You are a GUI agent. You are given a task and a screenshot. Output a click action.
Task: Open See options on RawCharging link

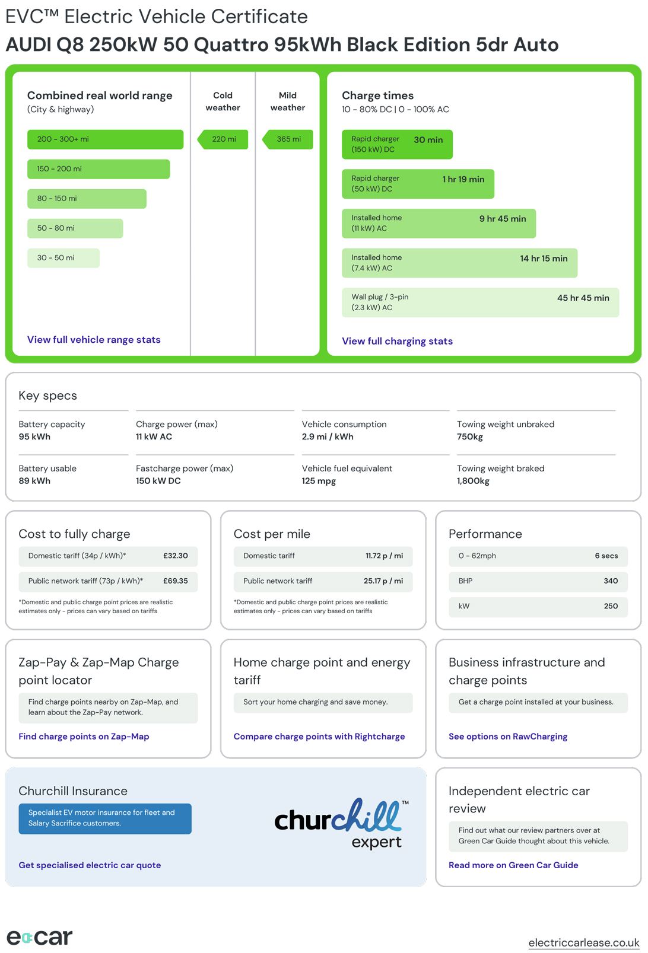click(508, 737)
